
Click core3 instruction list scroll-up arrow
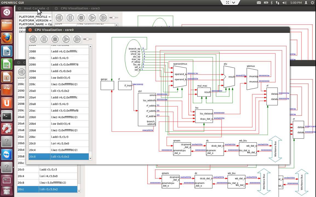(x=116, y=25)
